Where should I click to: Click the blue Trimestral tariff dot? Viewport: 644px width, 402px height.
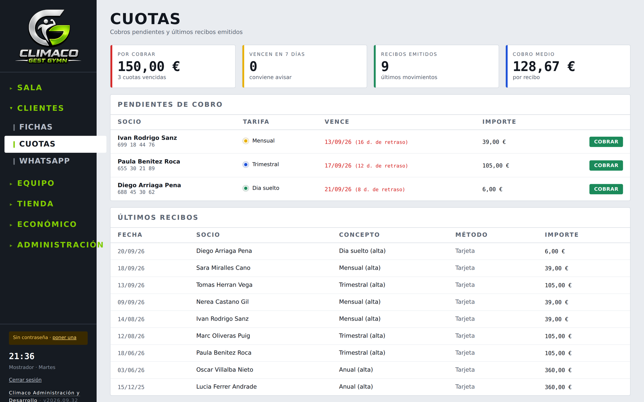click(246, 164)
